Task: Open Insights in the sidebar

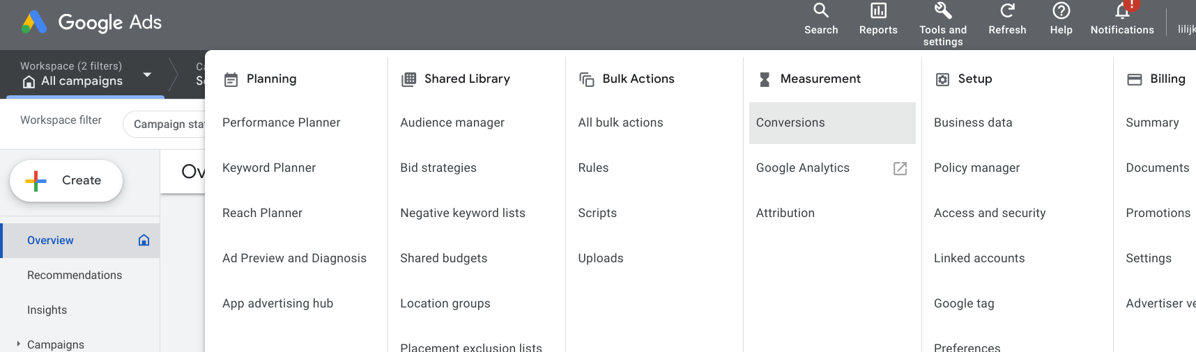Action: [x=47, y=310]
